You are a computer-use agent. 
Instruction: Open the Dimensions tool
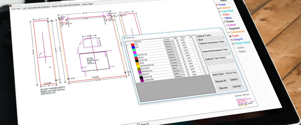(x=237, y=32)
